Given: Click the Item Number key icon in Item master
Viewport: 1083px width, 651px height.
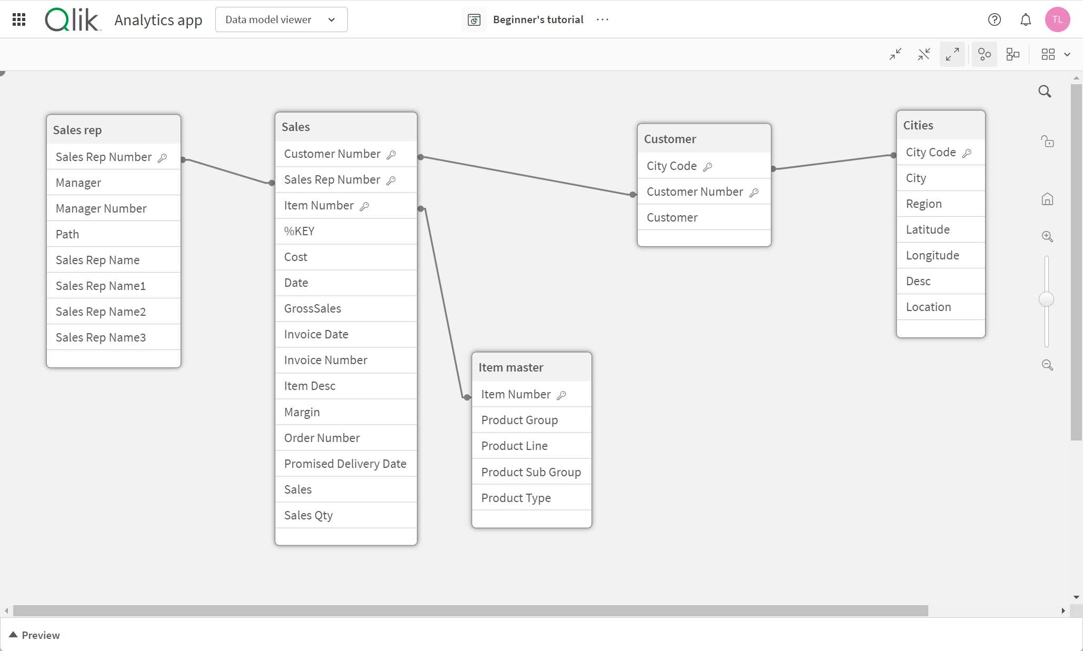Looking at the screenshot, I should pos(561,395).
